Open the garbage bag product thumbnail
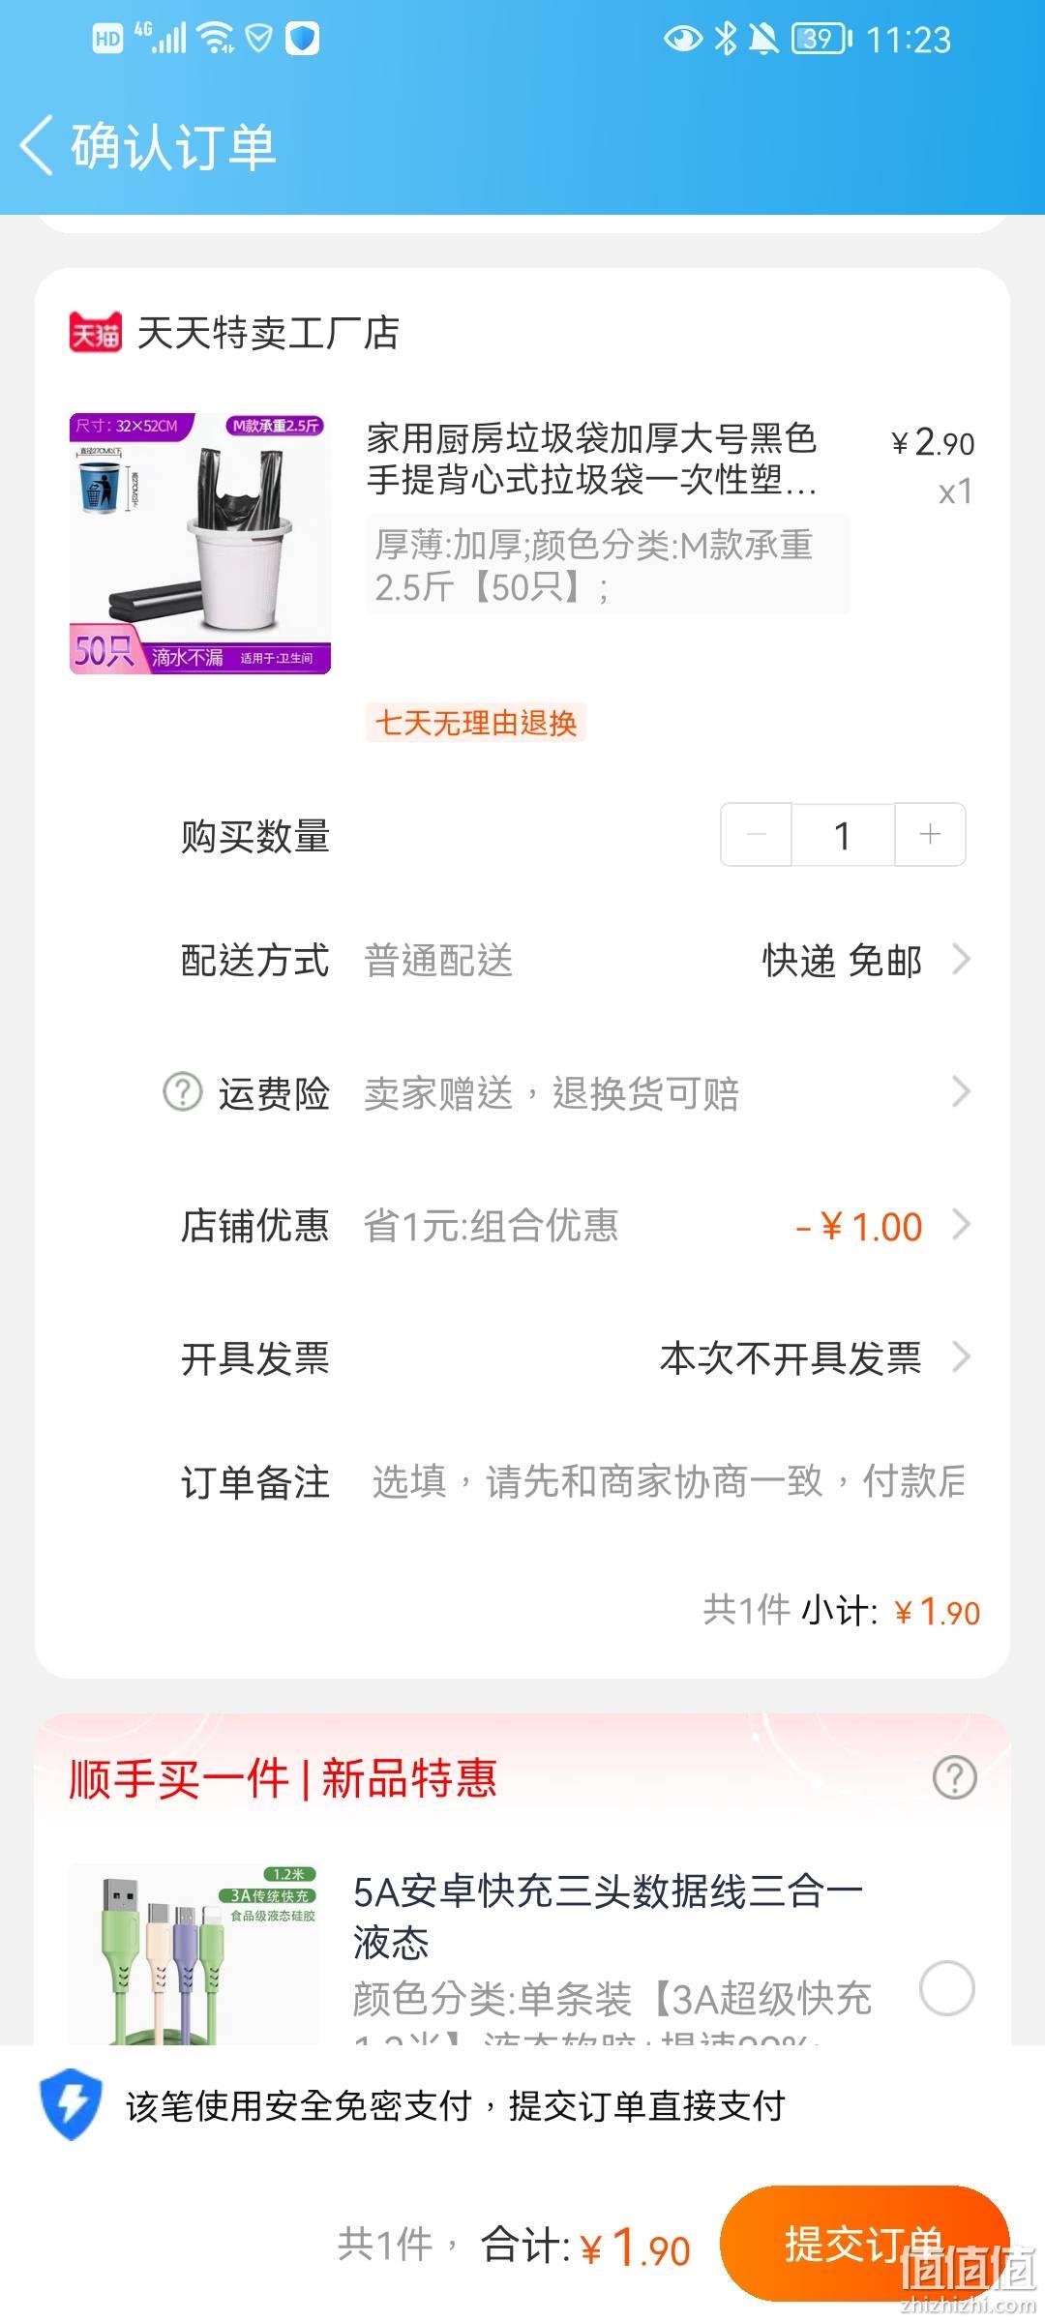1045x2322 pixels. (x=200, y=544)
